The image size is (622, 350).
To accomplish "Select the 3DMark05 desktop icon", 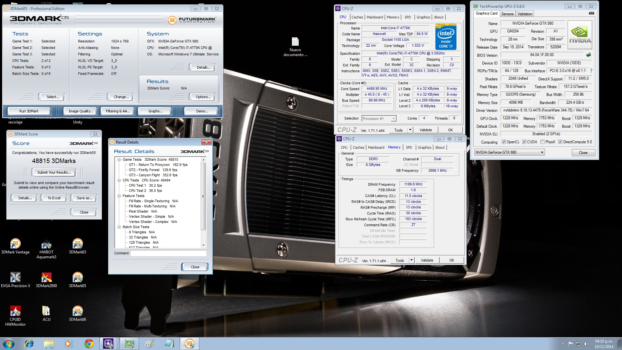I will click(77, 280).
